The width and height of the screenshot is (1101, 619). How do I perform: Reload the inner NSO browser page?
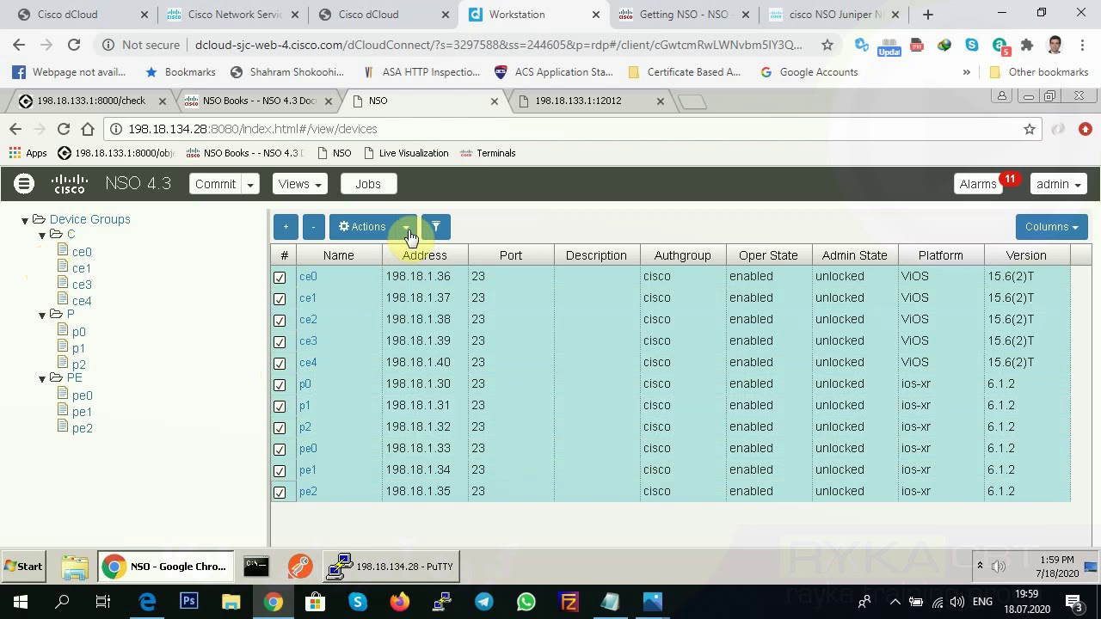(x=64, y=129)
